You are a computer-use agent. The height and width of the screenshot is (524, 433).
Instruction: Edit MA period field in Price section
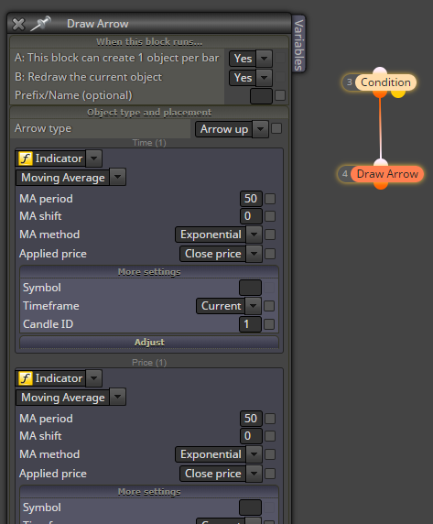click(251, 419)
